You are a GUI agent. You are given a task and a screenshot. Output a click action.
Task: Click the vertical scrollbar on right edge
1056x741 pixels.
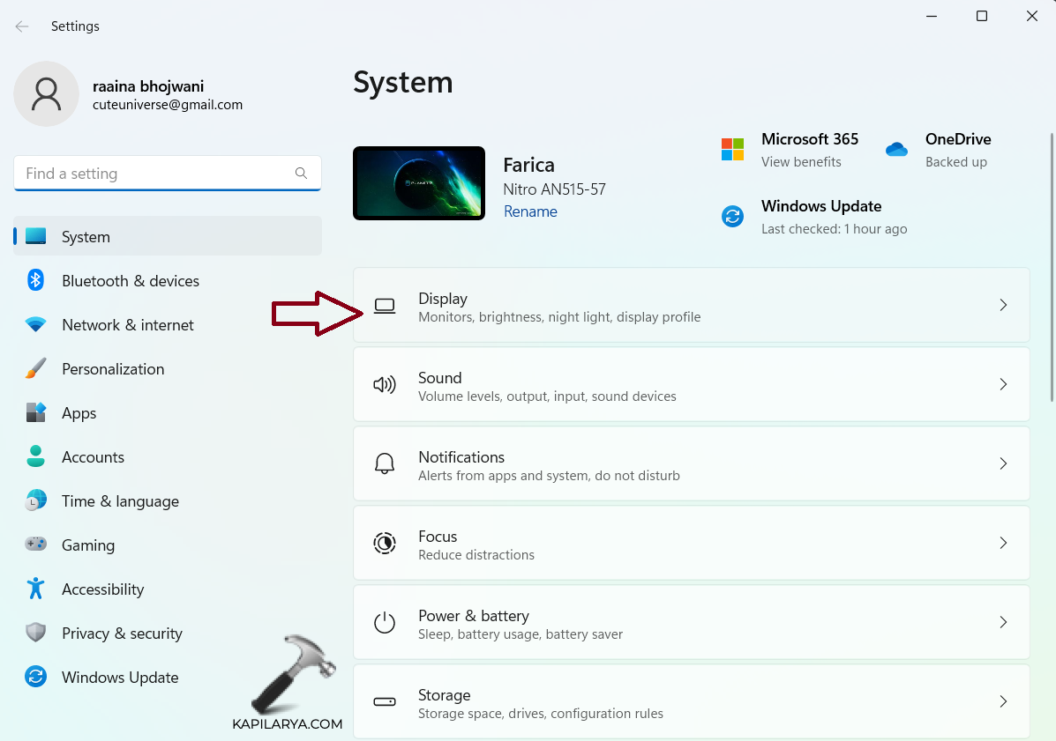coord(1050,264)
